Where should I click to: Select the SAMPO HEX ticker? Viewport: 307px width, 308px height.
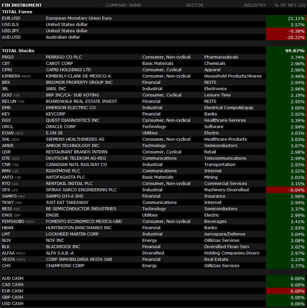pos(13,196)
